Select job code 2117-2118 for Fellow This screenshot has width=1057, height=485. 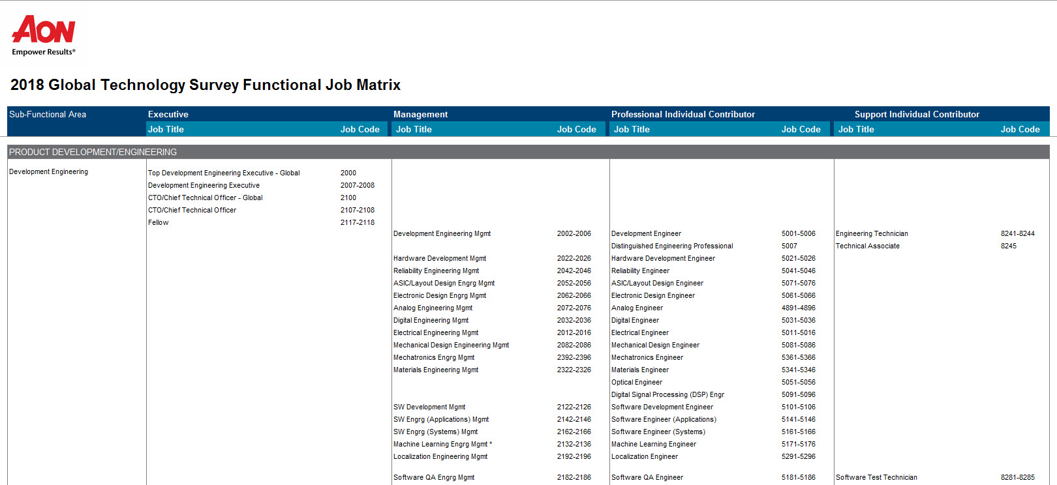coord(357,222)
